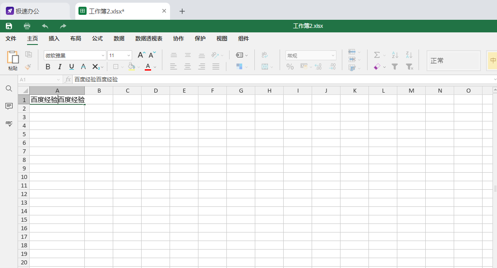Click the Undo arrow
This screenshot has height=268, width=497.
[45, 26]
